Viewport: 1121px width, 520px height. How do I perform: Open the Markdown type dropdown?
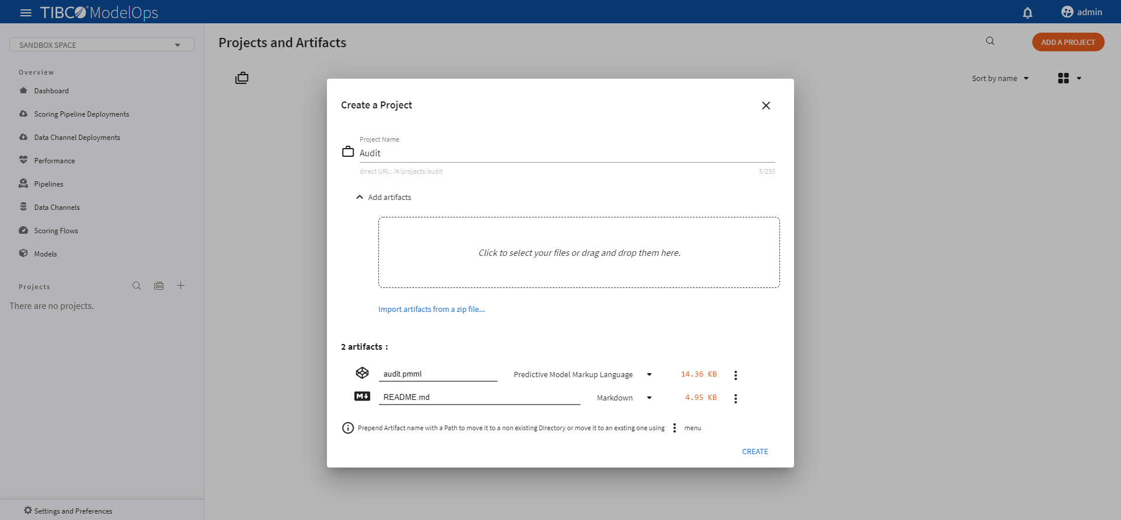[x=649, y=398]
